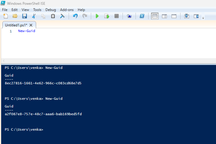Click the Cut scissors icon
The image size is (216, 144).
click(x=34, y=16)
